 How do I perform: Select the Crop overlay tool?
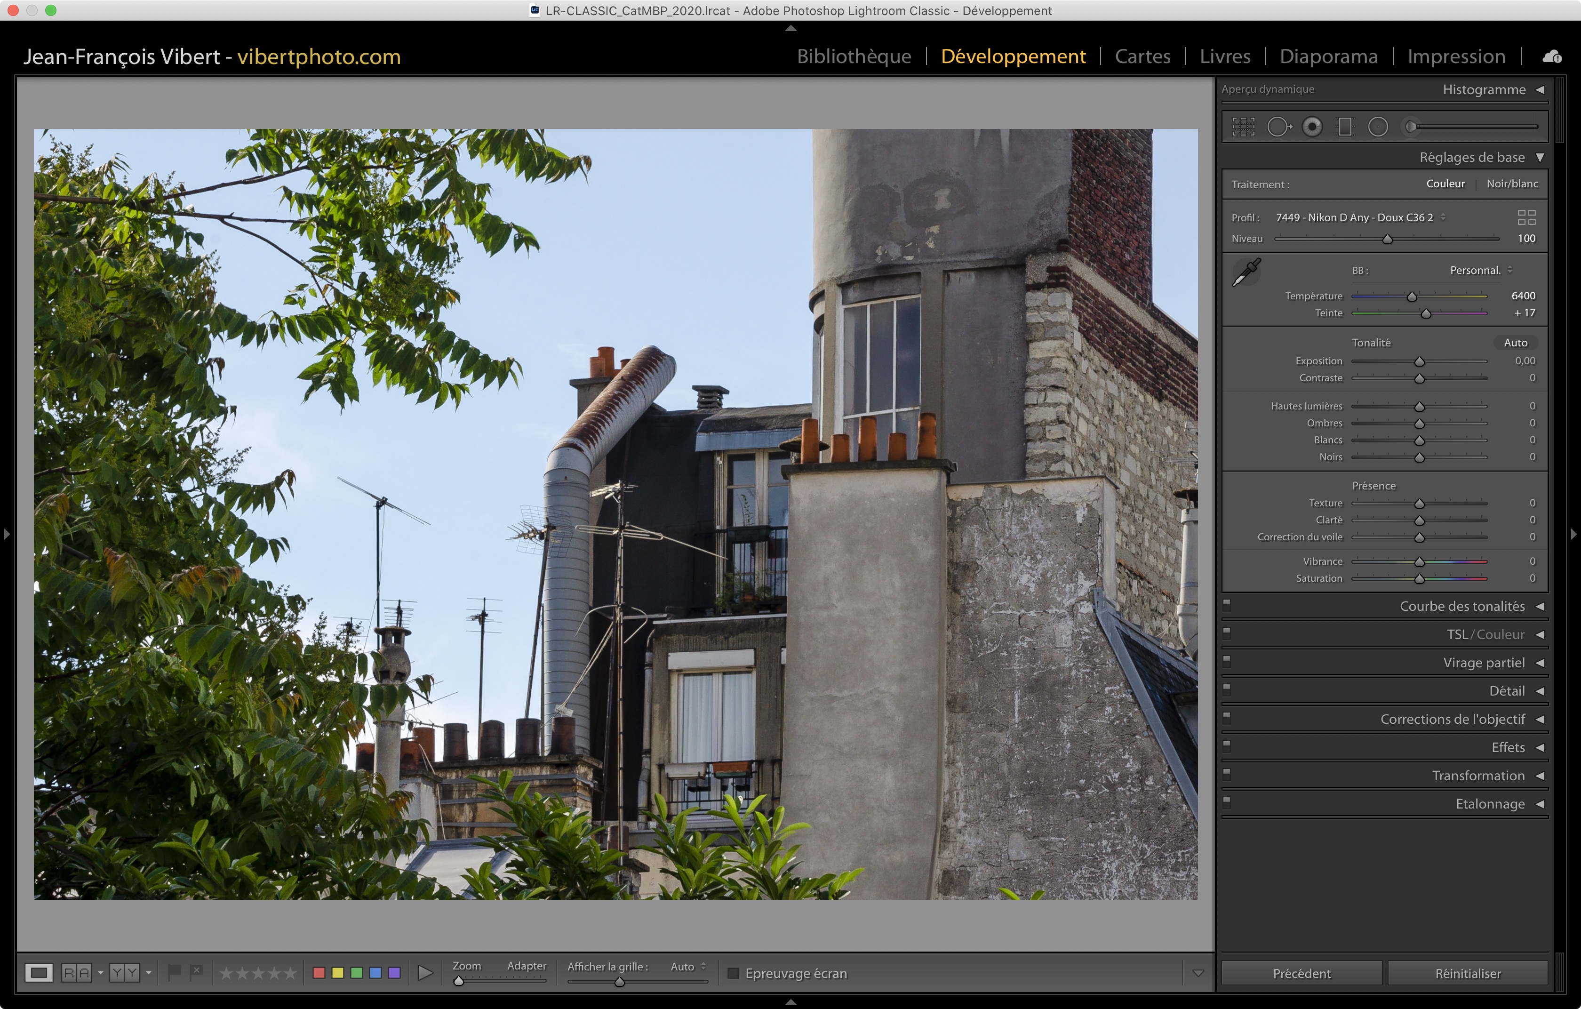[1243, 127]
